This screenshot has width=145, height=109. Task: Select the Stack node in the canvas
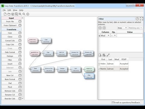click(x=35, y=69)
